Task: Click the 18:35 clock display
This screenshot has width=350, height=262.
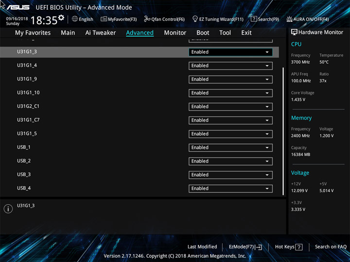Action: 44,20
